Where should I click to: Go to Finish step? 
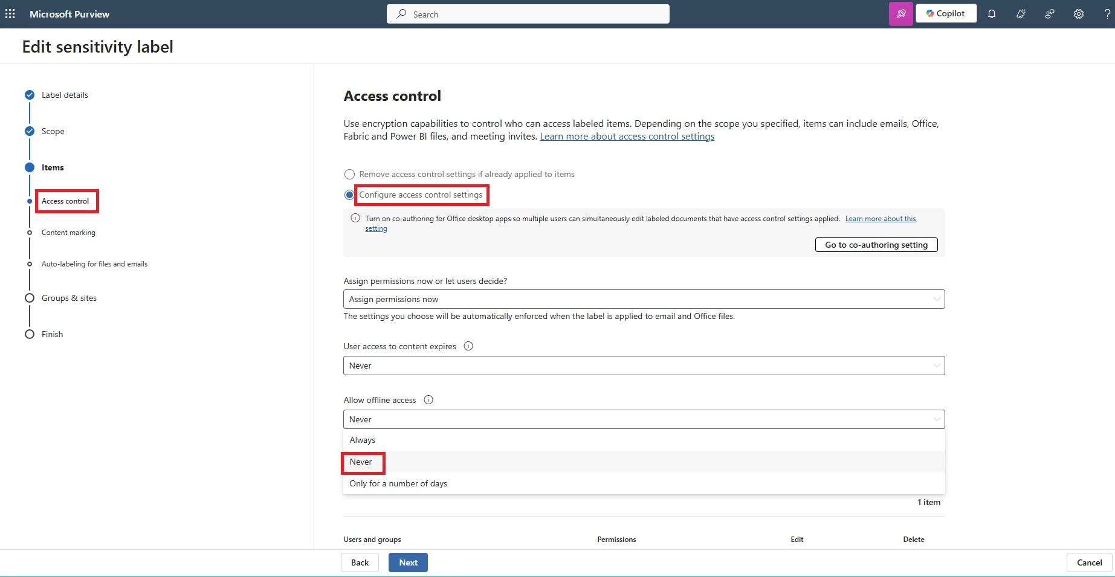pos(53,334)
